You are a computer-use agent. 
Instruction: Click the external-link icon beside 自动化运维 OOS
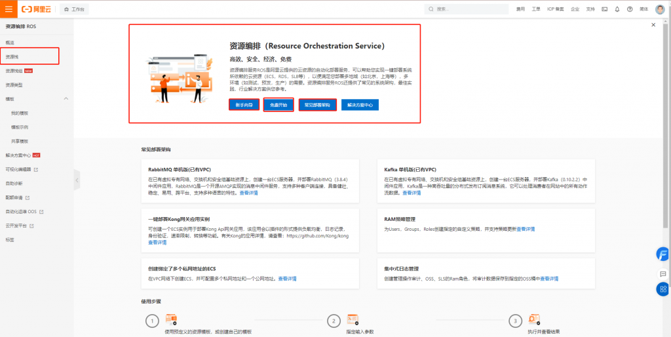pos(41,212)
